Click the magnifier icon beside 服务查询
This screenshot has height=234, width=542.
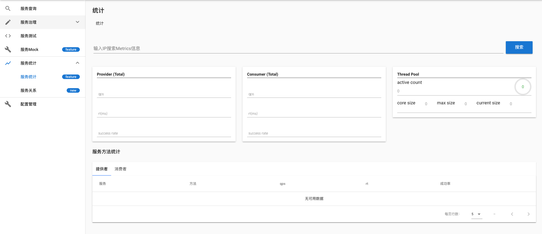click(x=8, y=9)
